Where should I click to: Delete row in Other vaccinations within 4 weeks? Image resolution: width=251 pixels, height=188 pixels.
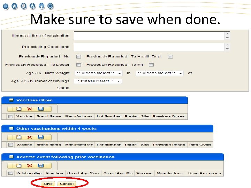(x=30, y=137)
